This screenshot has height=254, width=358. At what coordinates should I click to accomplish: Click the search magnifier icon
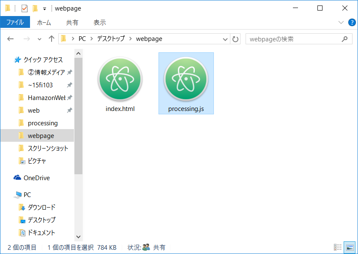coord(344,39)
